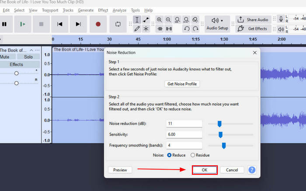Select the Multi-tool asterisk icon
The height and width of the screenshot is (191, 306).
(x=146, y=29)
